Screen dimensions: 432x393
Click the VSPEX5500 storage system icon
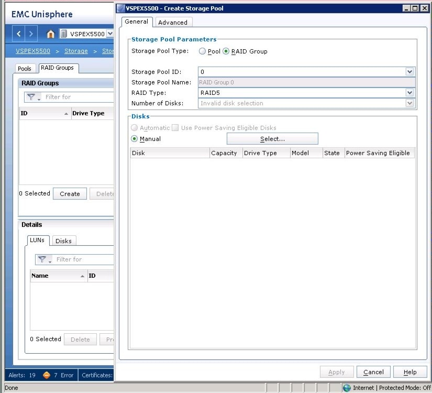click(63, 35)
